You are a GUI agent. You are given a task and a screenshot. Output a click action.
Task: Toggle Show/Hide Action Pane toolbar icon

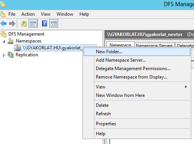(x=53, y=23)
